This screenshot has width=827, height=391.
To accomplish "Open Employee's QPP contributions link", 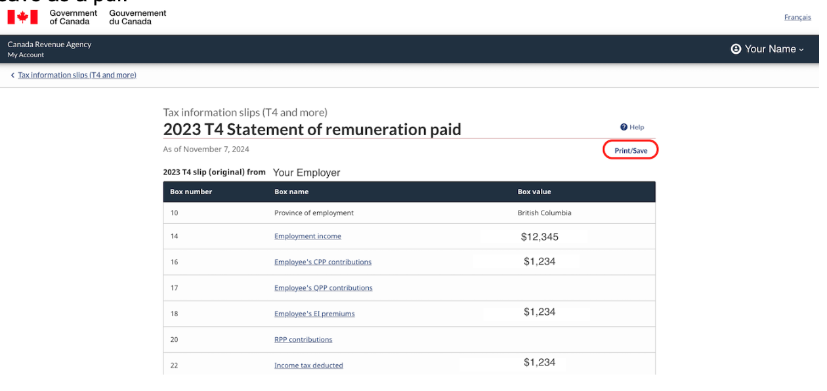I will 324,288.
